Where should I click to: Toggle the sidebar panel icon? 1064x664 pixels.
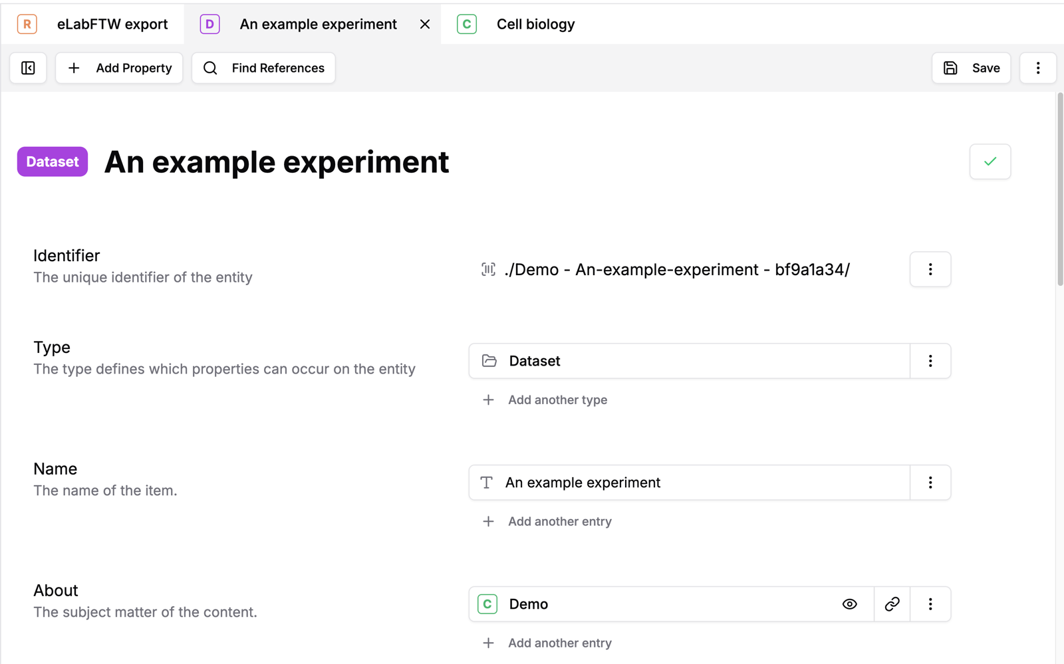(x=28, y=68)
